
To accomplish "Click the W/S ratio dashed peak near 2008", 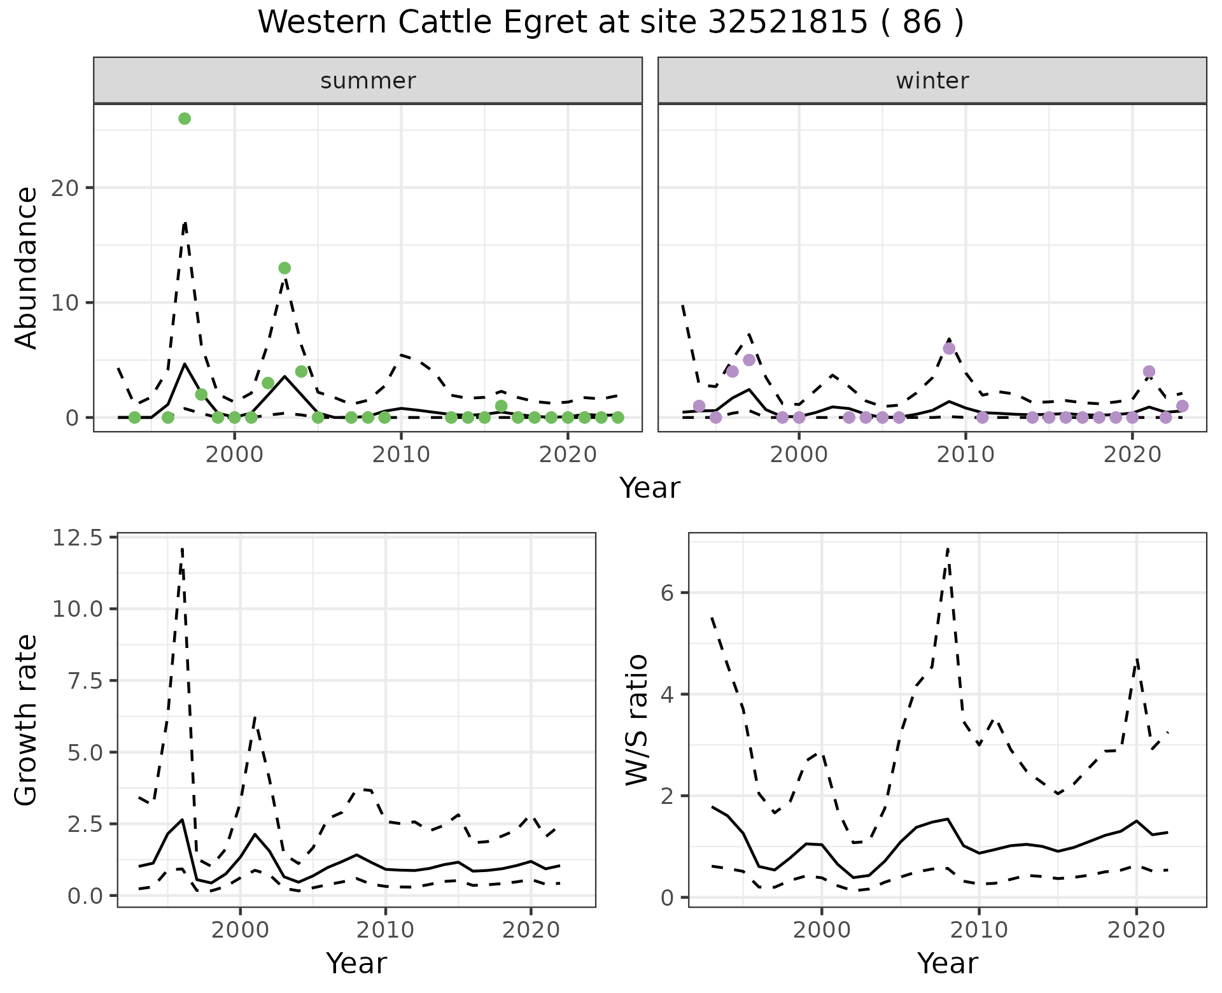I will (948, 549).
